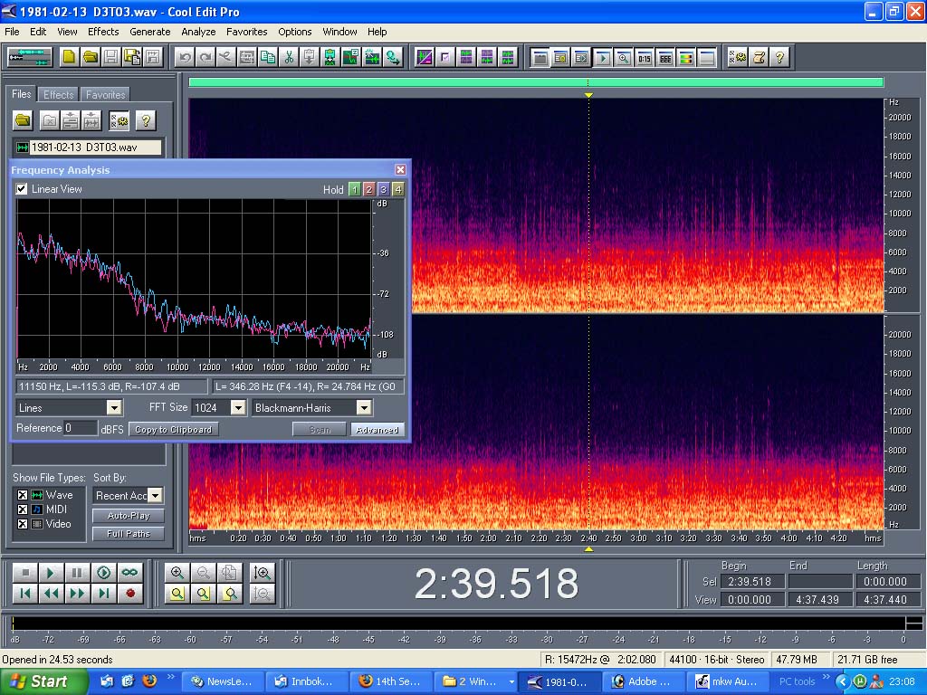Viewport: 927px width, 695px height.
Task: Toggle the Video file type checkbox
Action: pos(22,524)
